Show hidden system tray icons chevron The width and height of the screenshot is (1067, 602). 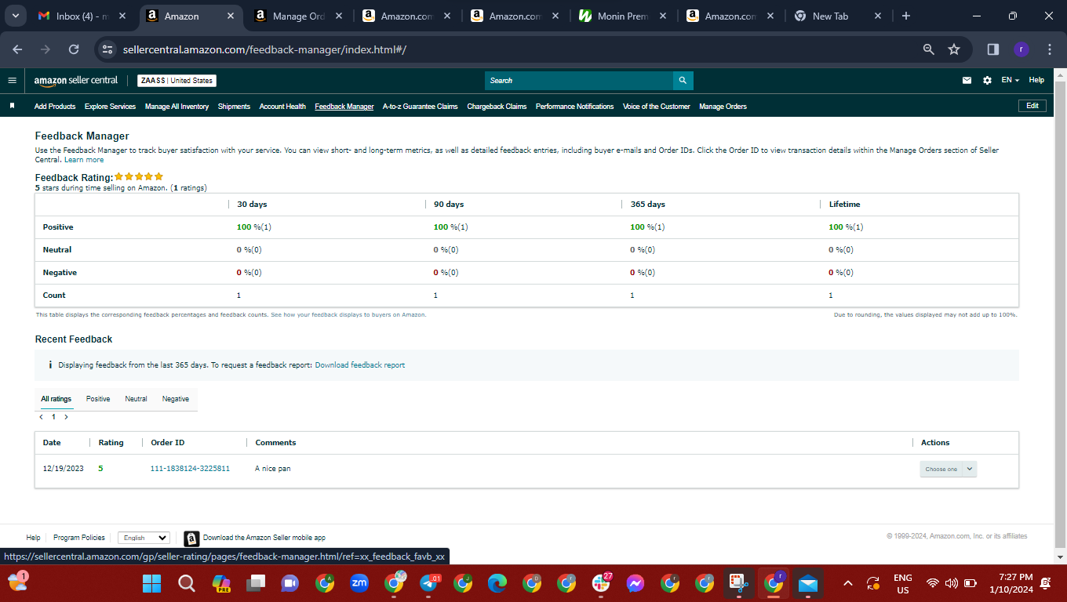pos(848,583)
